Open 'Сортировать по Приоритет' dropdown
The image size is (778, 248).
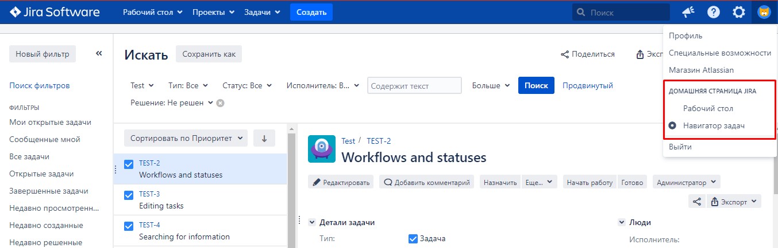tap(186, 138)
